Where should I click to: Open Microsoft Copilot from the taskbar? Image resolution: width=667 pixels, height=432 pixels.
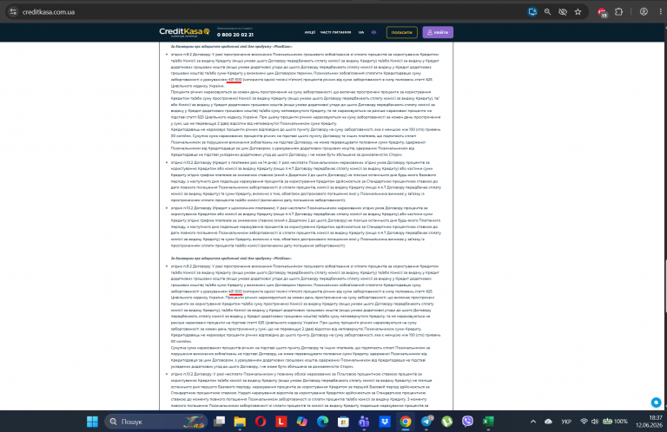click(302, 422)
